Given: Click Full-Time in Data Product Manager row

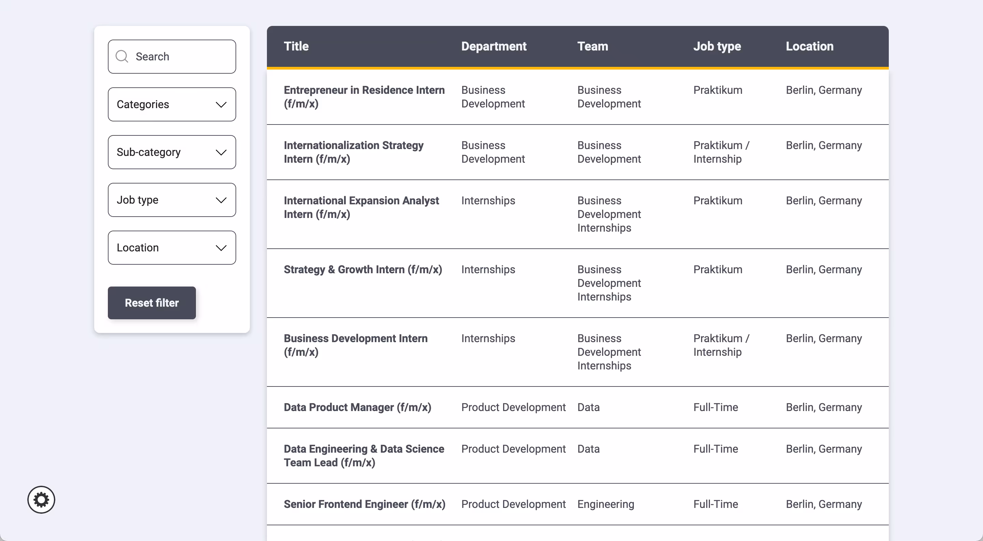Looking at the screenshot, I should 715,407.
